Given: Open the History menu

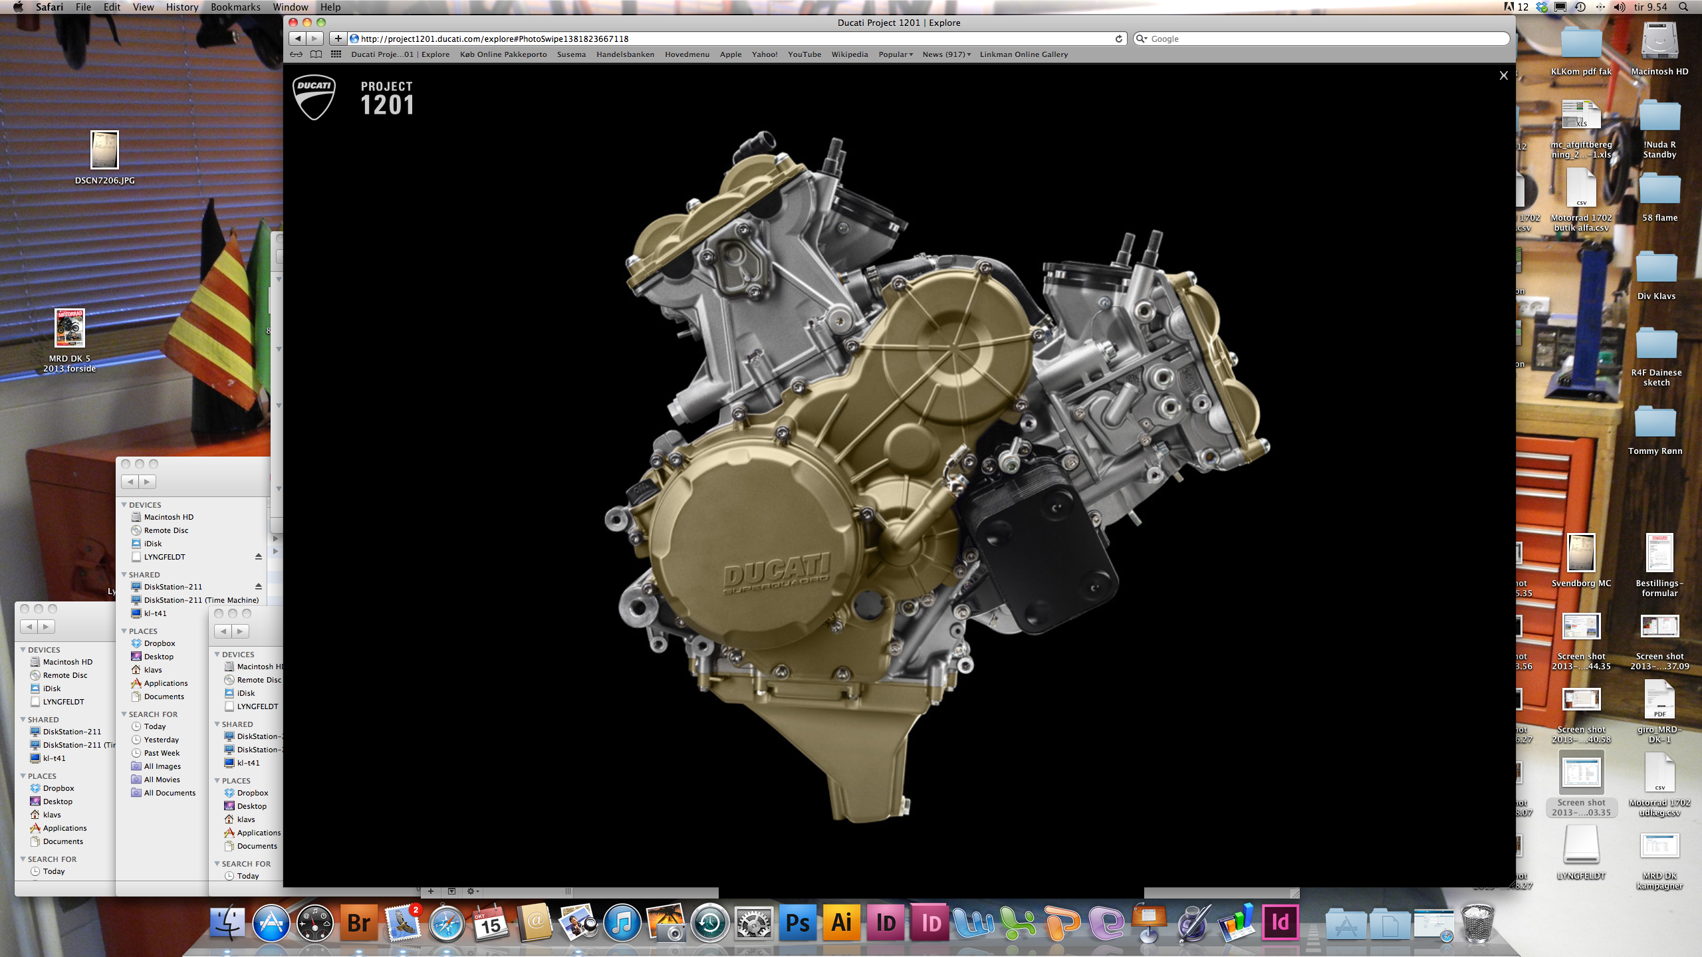Looking at the screenshot, I should [182, 7].
